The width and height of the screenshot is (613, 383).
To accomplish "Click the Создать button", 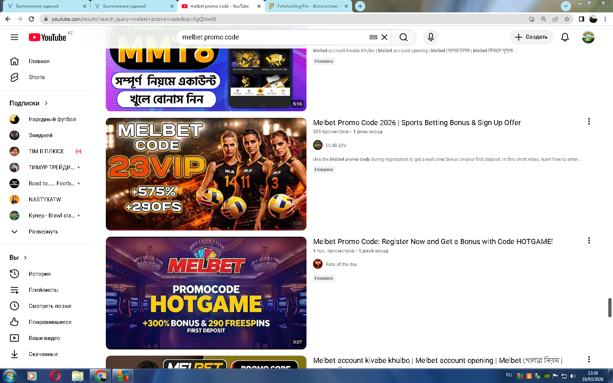I will 531,37.
